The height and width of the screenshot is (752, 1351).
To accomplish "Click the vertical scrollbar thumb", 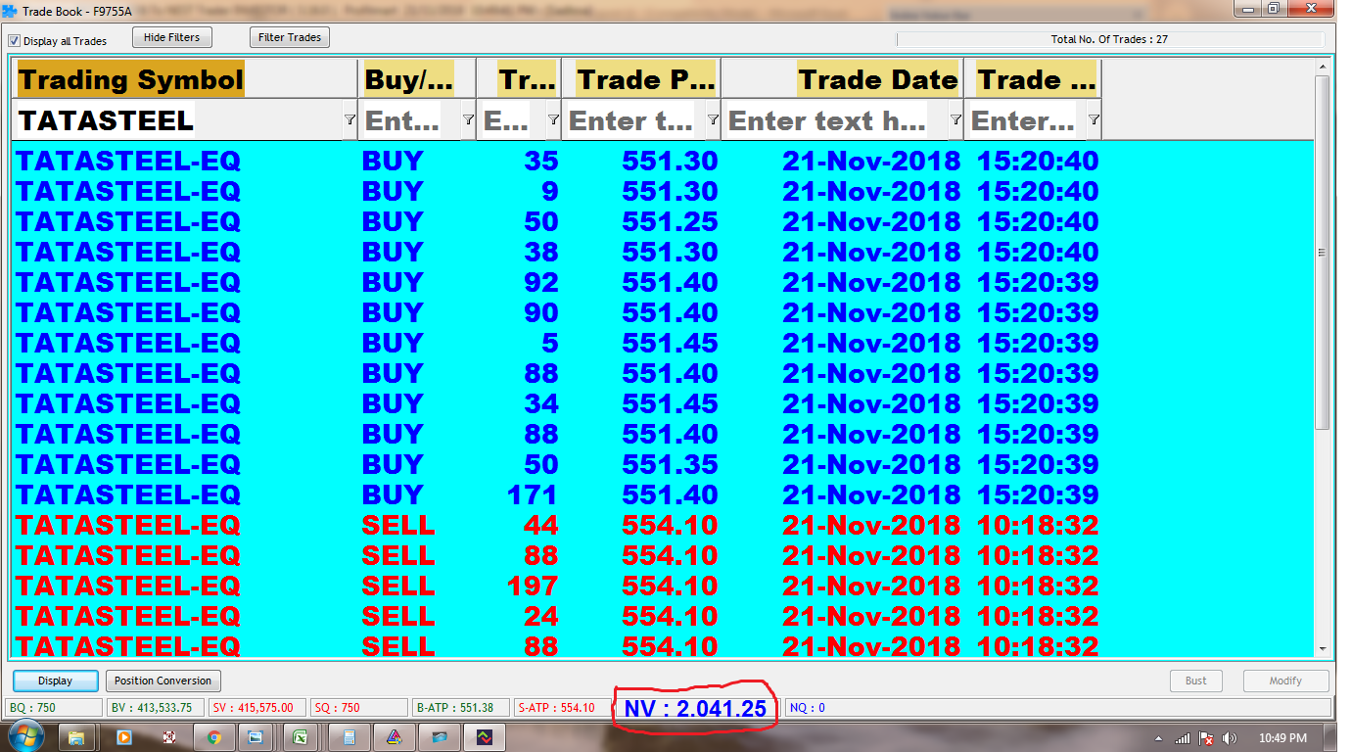I will click(x=1322, y=252).
